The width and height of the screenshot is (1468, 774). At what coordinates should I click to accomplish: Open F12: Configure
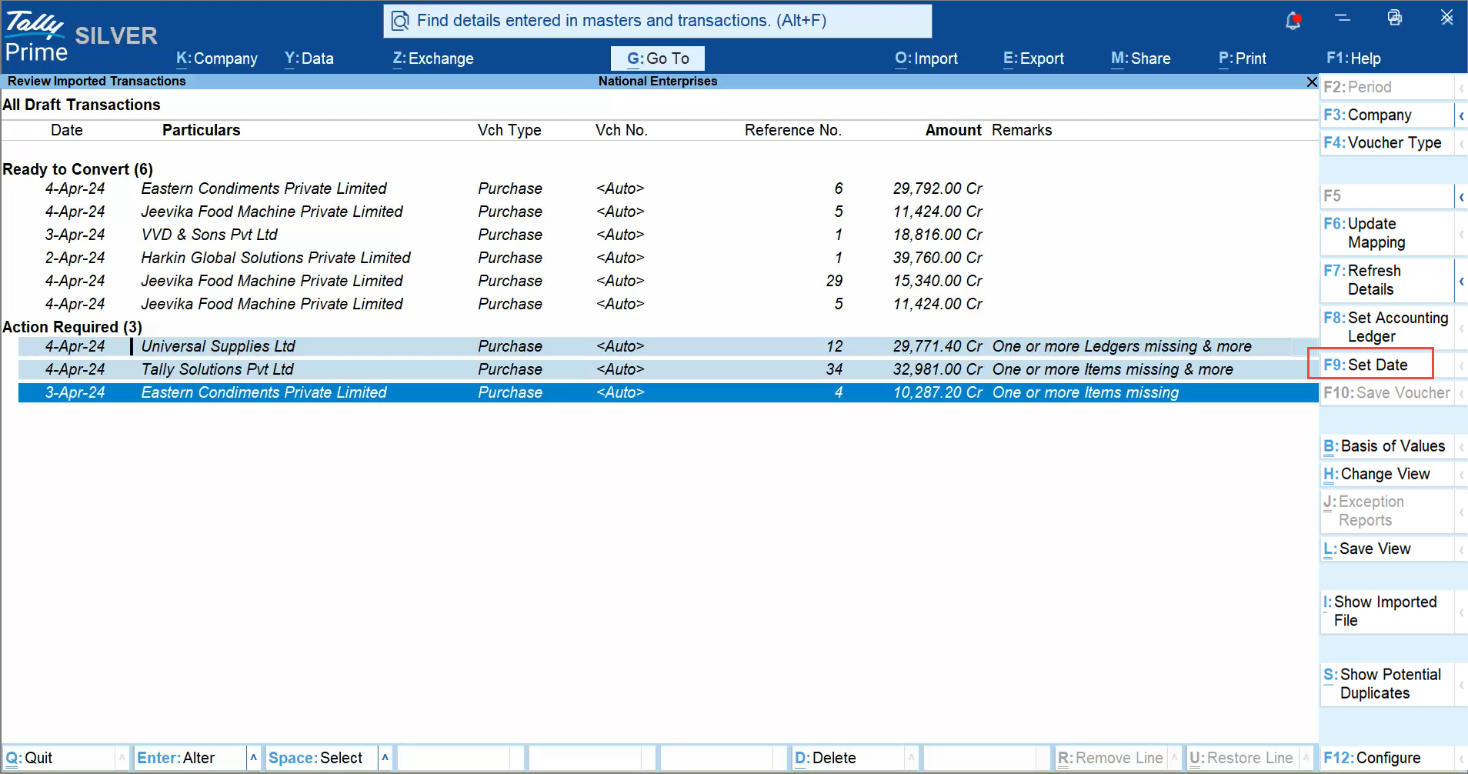pos(1386,758)
